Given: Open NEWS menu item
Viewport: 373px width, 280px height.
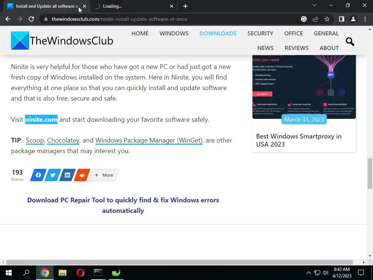Looking at the screenshot, I should [266, 48].
